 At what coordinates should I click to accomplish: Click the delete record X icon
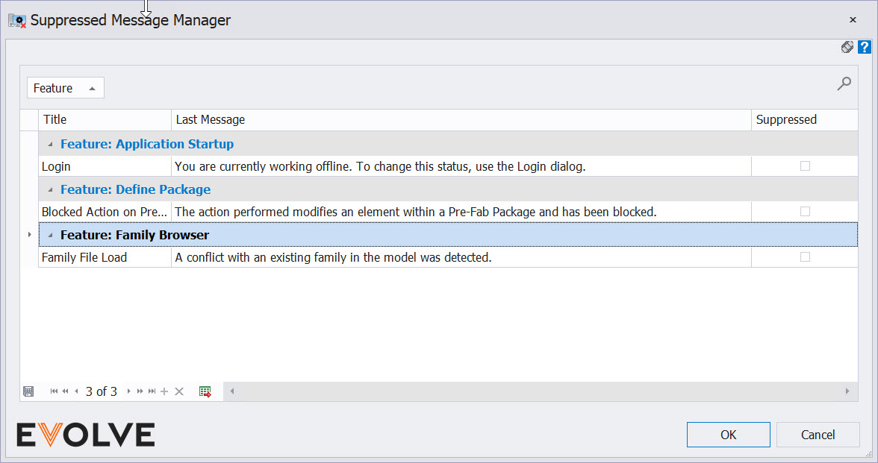(179, 391)
